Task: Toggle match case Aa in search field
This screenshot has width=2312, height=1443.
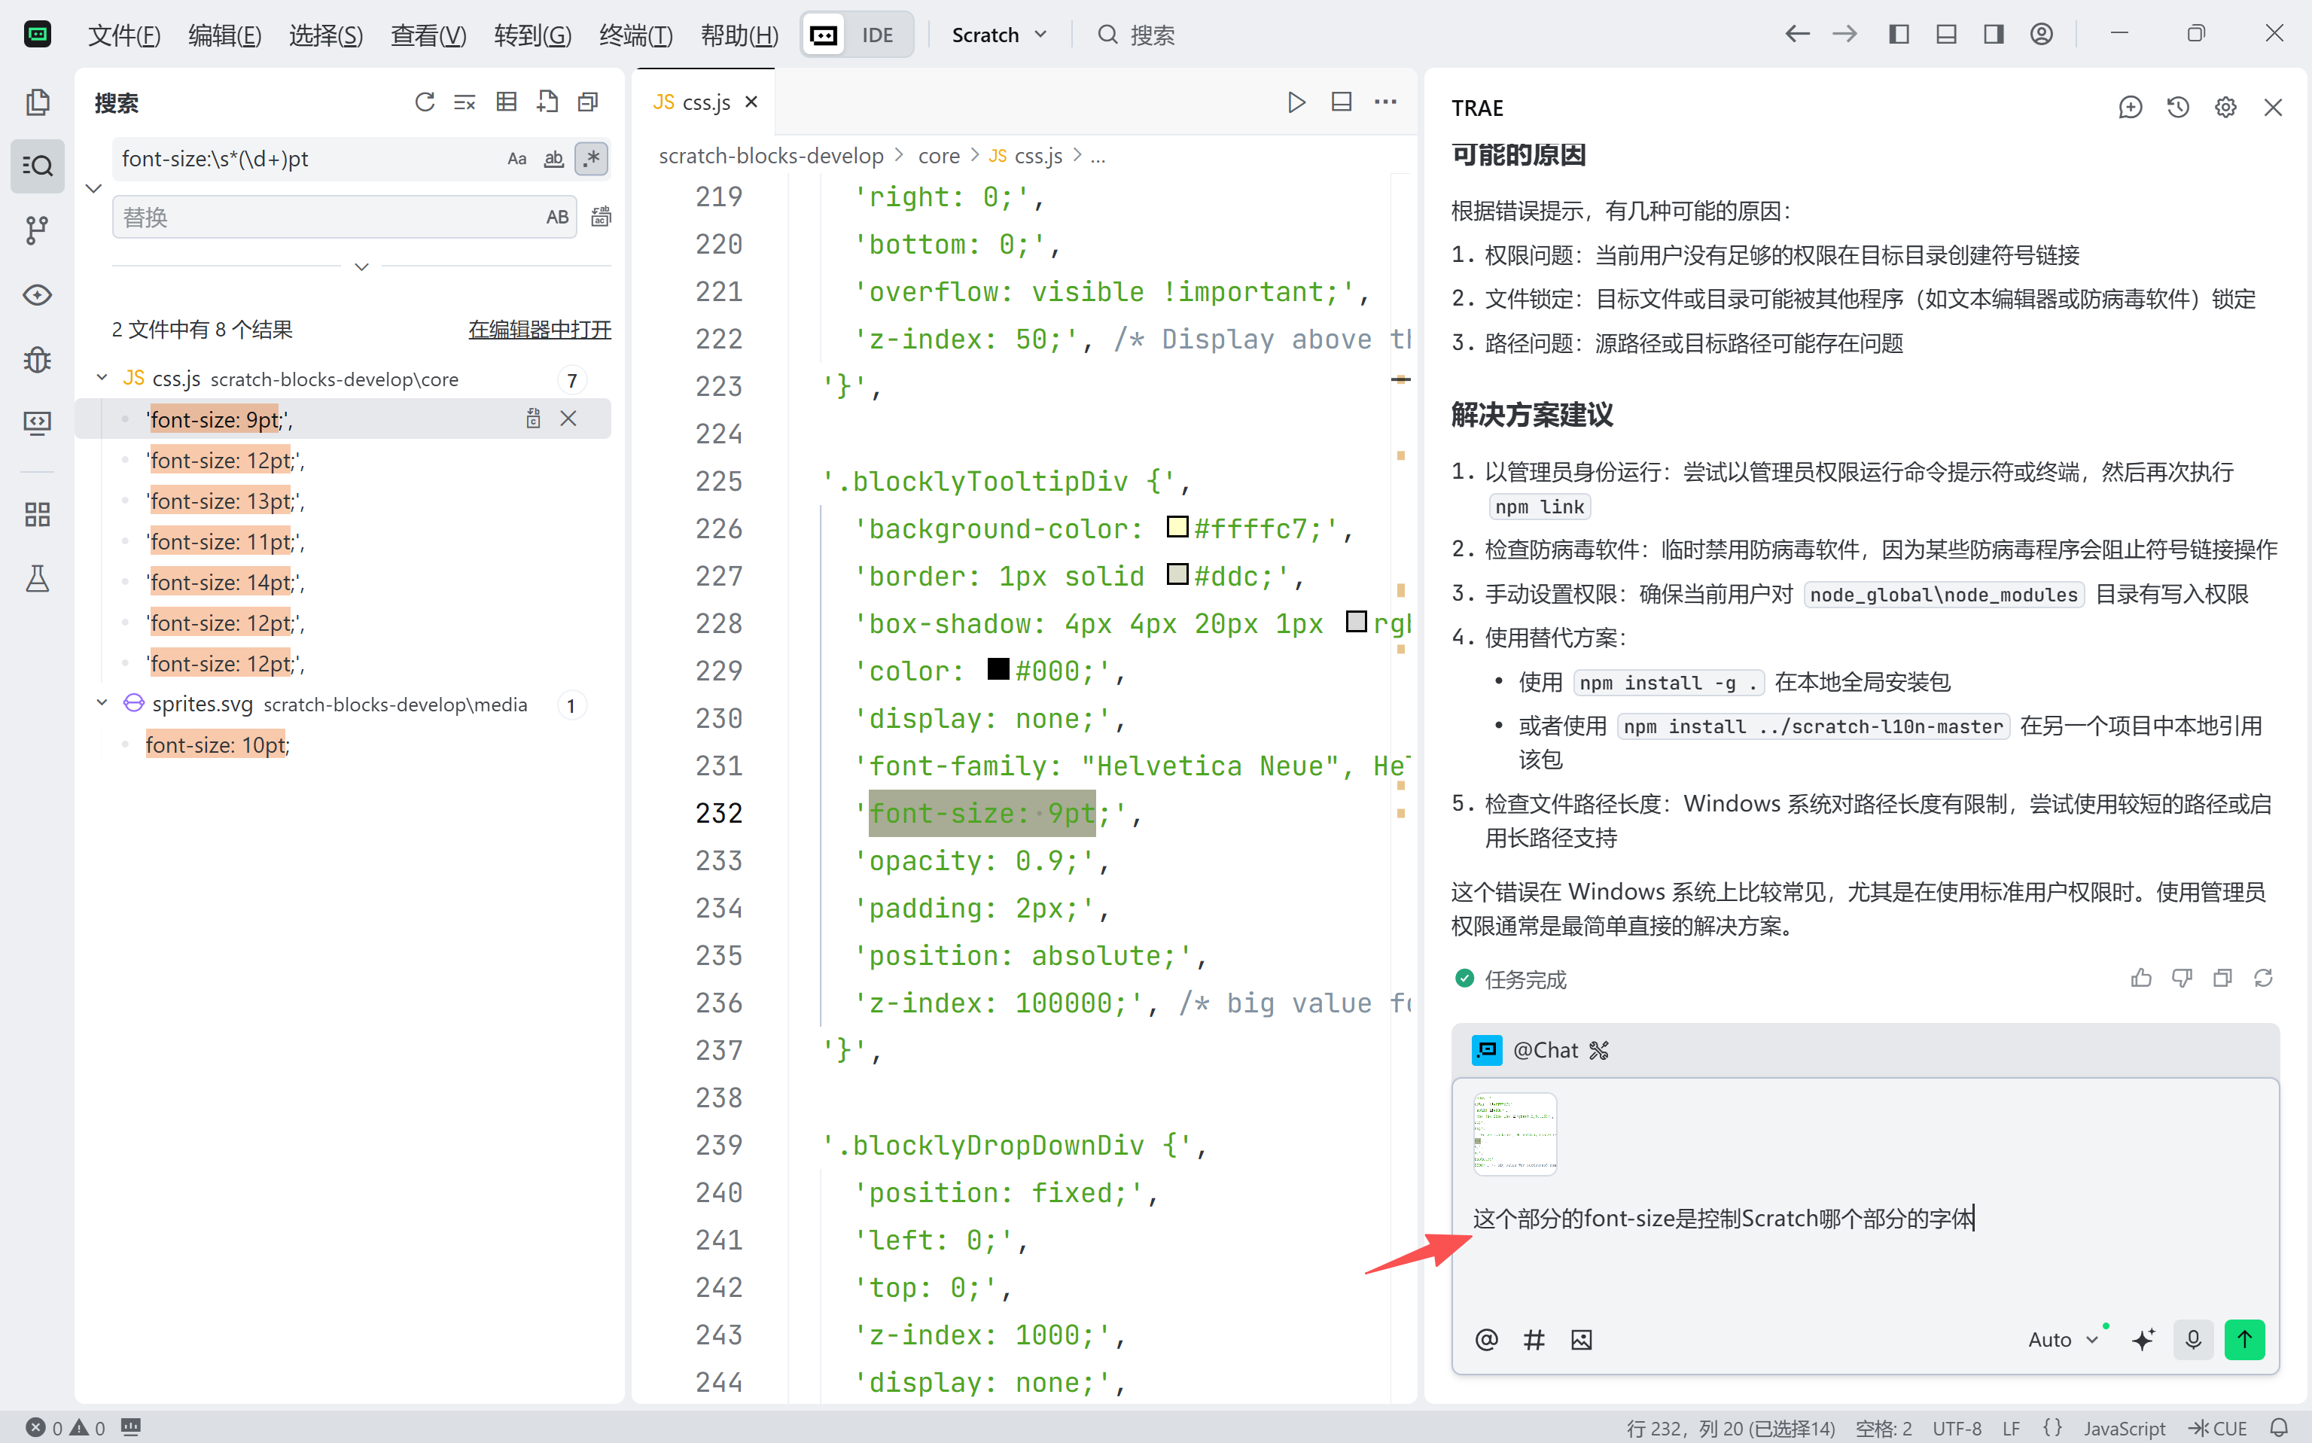Action: click(x=516, y=160)
